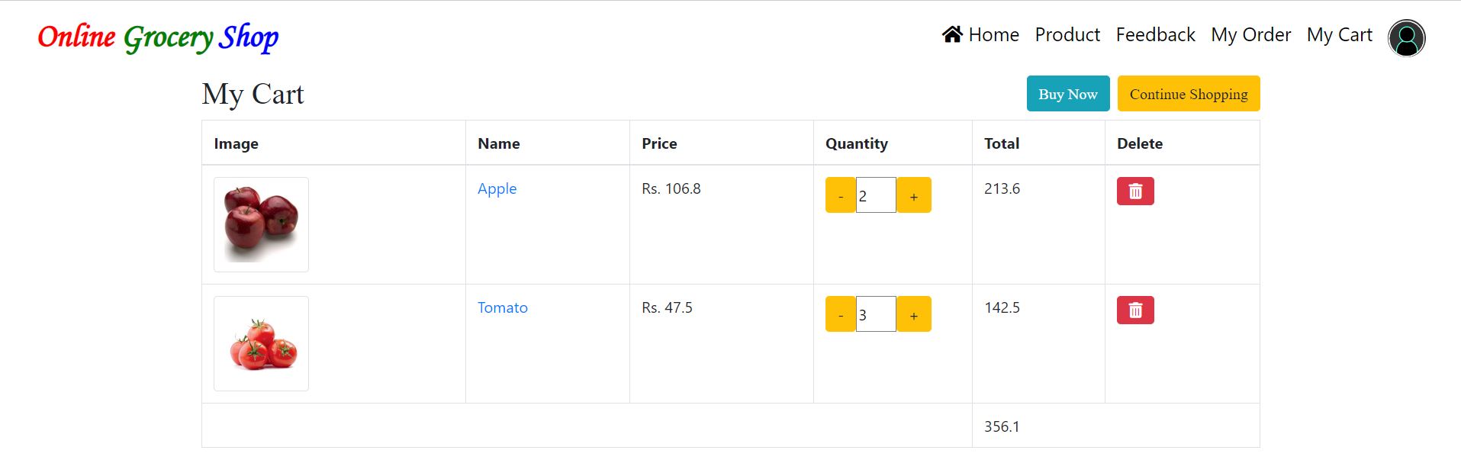Click the Home house icon
The width and height of the screenshot is (1461, 476).
(952, 34)
